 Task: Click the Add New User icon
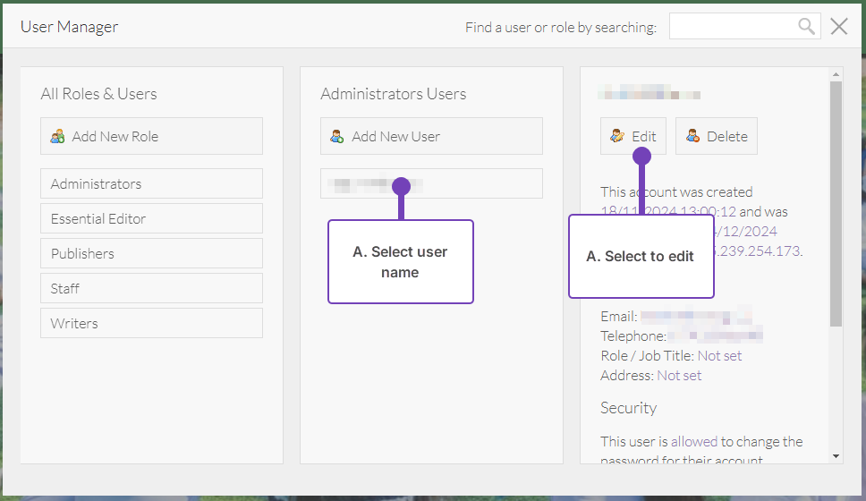[x=337, y=137]
